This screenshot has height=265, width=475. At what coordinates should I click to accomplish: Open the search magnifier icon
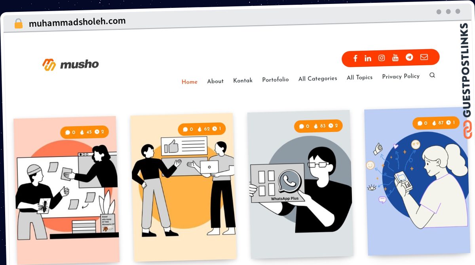(x=432, y=75)
